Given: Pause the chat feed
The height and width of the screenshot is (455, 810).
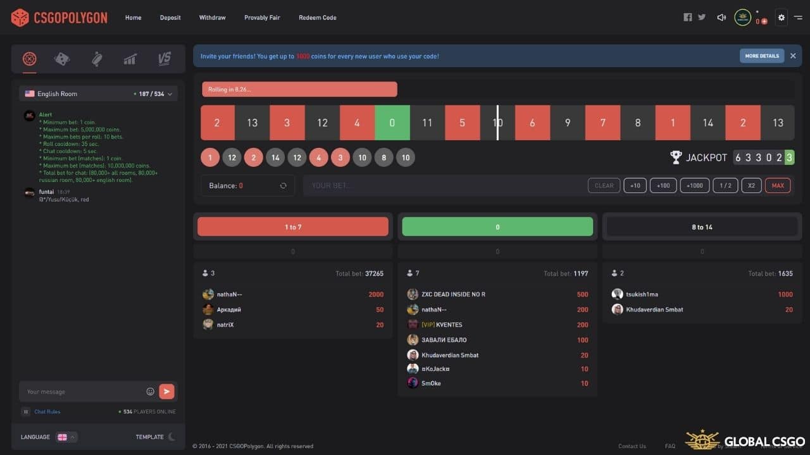Looking at the screenshot, I should coord(26,411).
